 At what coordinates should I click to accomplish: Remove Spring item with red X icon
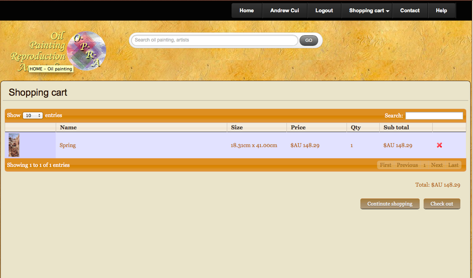pos(439,145)
